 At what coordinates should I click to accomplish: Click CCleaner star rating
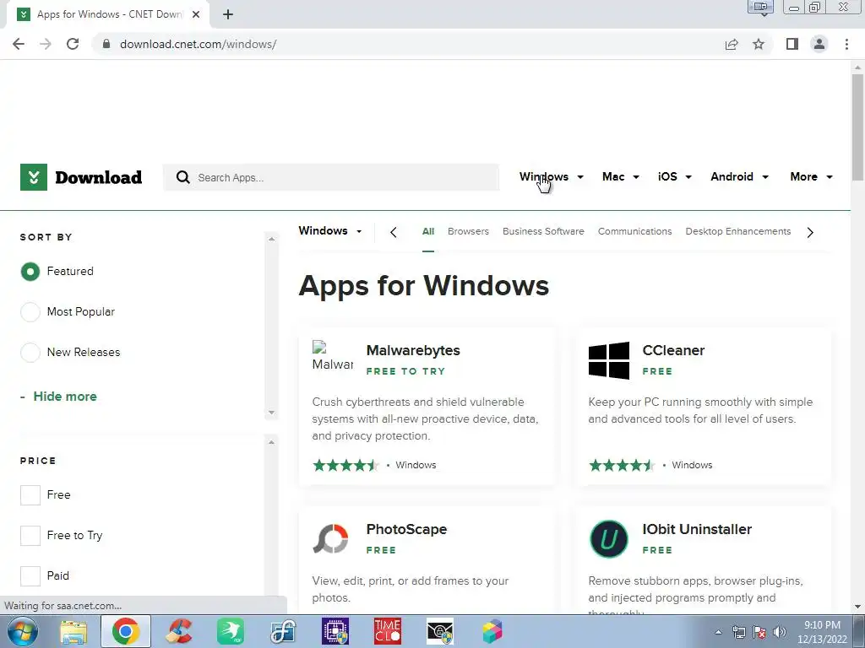coord(622,465)
